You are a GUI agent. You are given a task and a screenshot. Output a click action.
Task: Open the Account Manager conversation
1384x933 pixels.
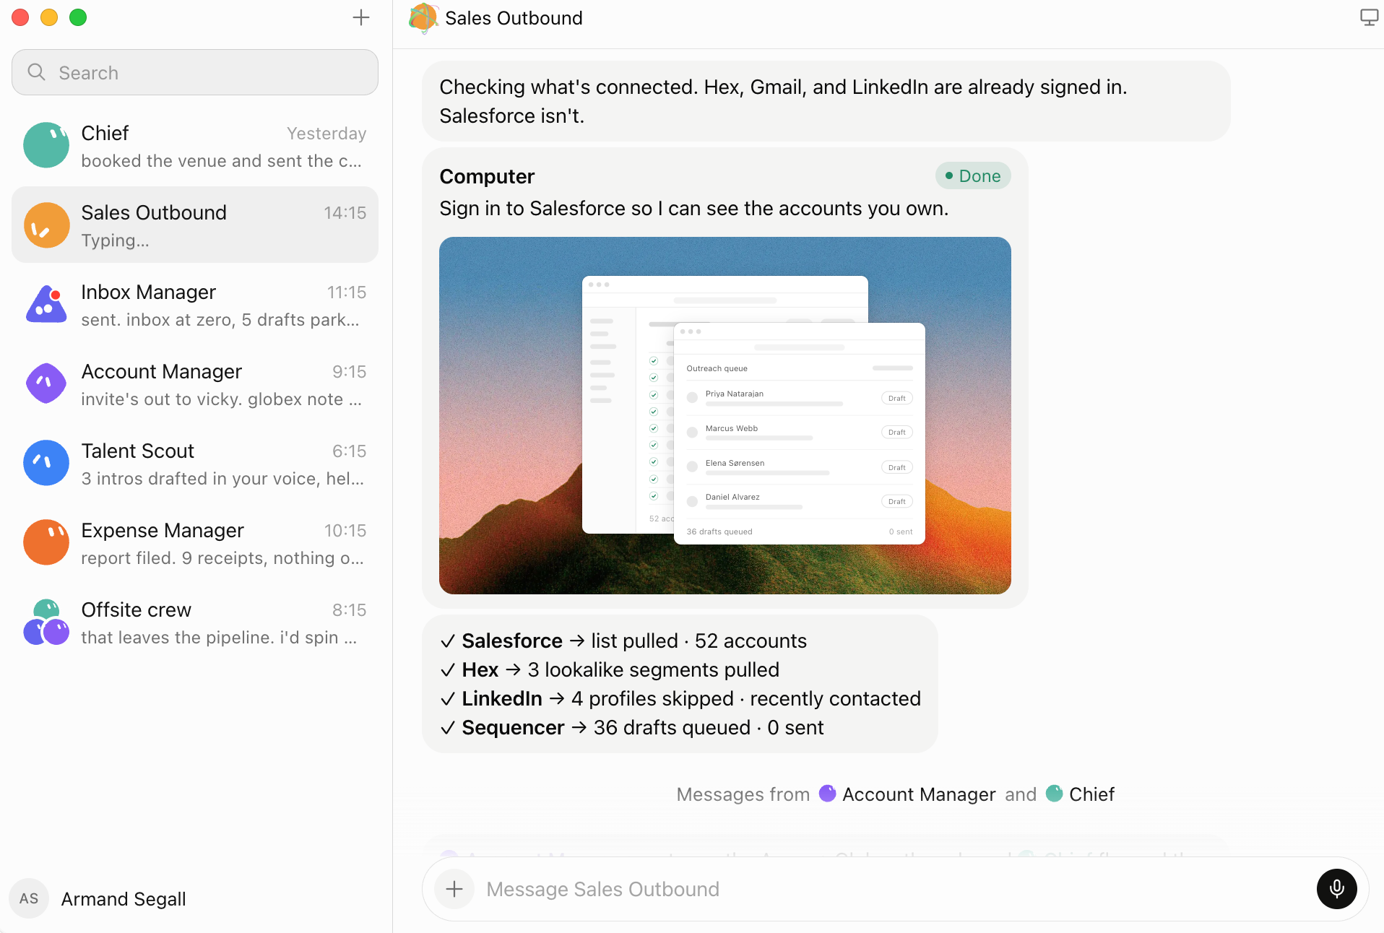(x=195, y=384)
